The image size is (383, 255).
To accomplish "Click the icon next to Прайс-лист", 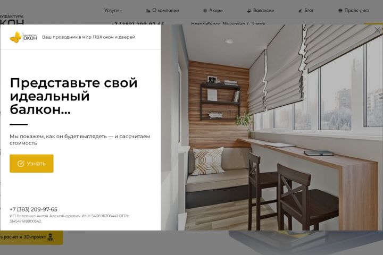I will tap(340, 11).
